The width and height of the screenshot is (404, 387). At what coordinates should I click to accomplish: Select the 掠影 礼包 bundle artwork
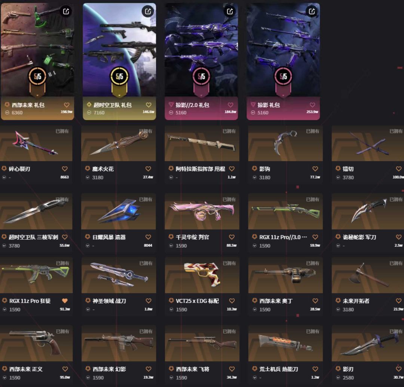coord(283,50)
